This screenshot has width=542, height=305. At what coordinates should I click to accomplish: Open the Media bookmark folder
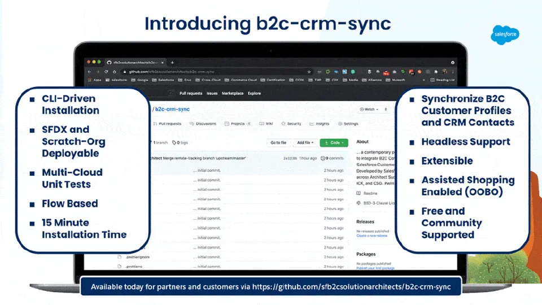(350, 80)
